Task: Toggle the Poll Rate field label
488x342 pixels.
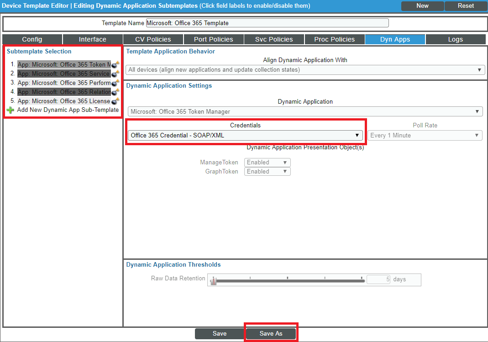Action: [425, 126]
